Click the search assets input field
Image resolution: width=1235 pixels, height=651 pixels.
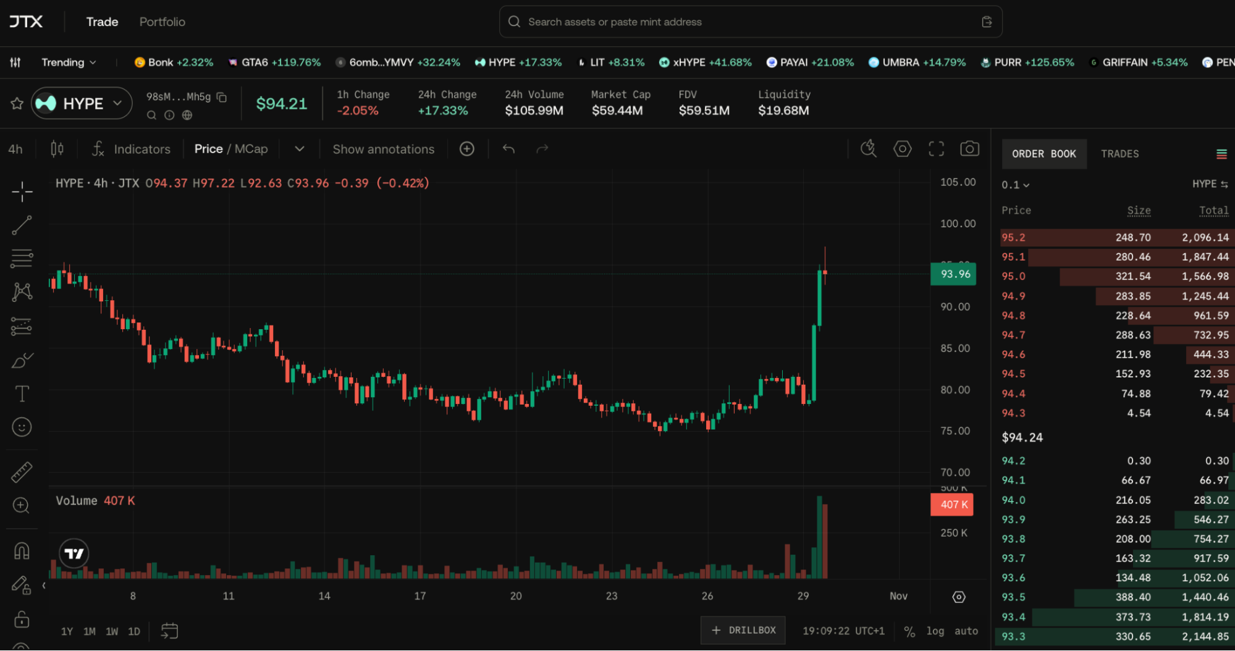751,22
